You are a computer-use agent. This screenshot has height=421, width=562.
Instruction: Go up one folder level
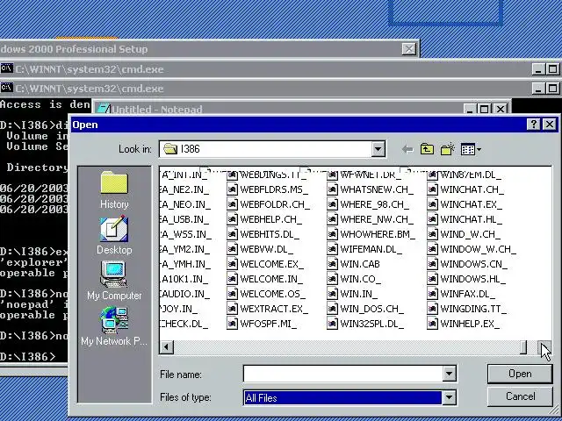(427, 149)
